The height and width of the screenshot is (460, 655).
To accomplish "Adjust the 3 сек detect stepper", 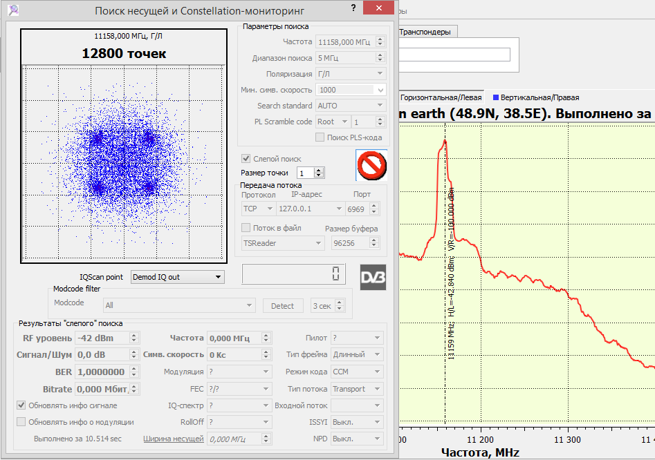I will [x=340, y=306].
